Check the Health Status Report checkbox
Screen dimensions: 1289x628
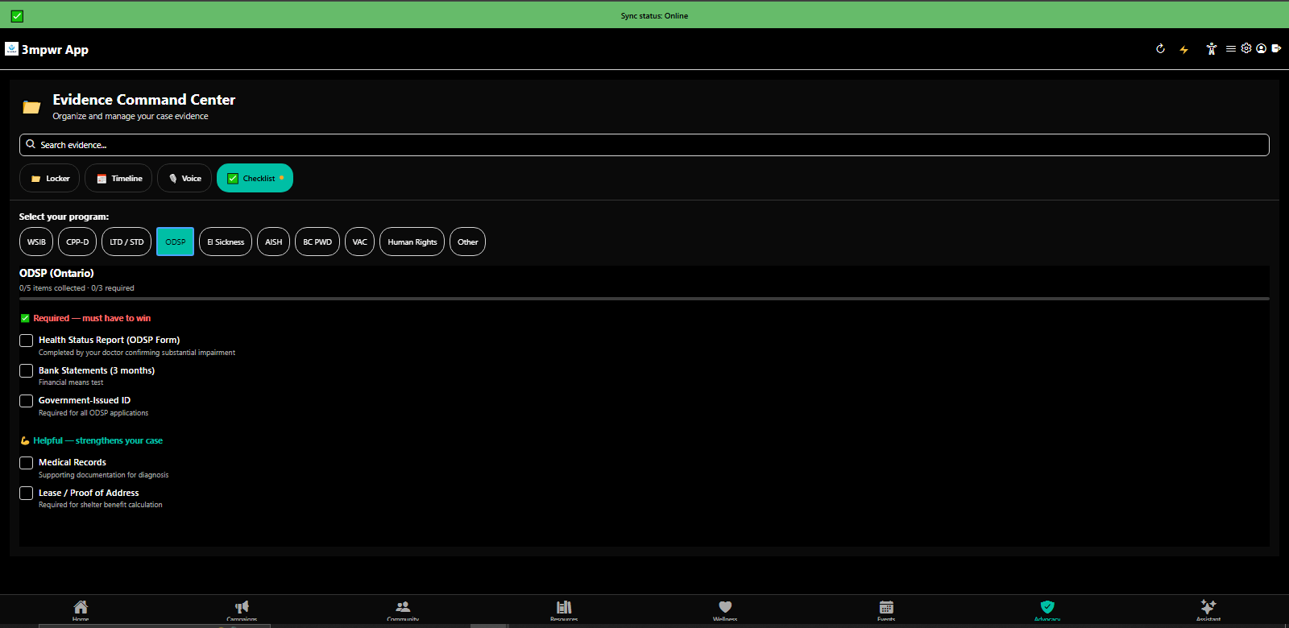point(27,341)
